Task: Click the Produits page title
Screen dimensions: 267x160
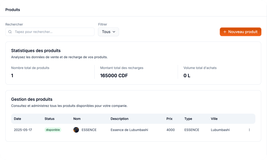Action: pyautogui.click(x=13, y=10)
